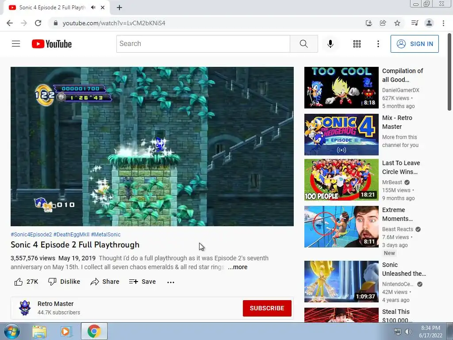Open the #DeathEggMkII hashtag link
Screen dimensions: 453x340
[71, 235]
